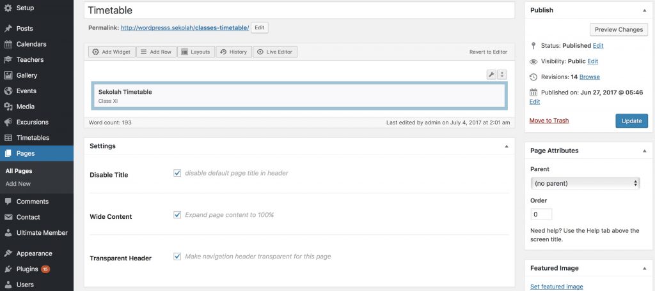Screen dimensions: 655x291
Task: Open the Appearance menu
Action: tap(36, 253)
